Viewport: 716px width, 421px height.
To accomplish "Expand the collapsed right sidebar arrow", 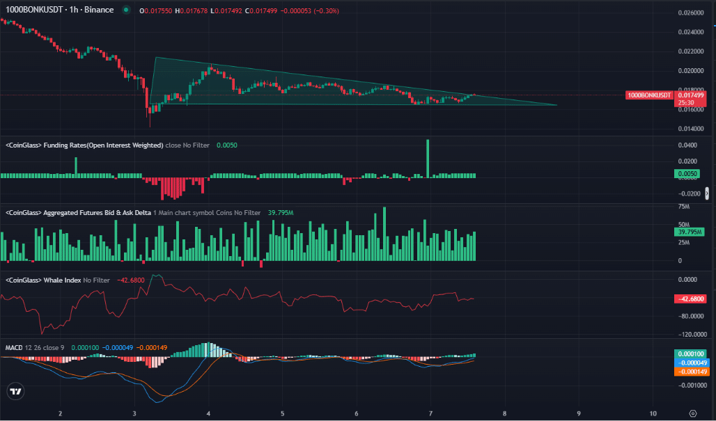I will pos(708,193).
